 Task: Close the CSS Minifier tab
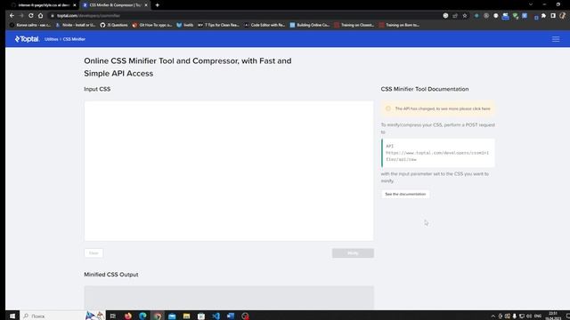146,5
